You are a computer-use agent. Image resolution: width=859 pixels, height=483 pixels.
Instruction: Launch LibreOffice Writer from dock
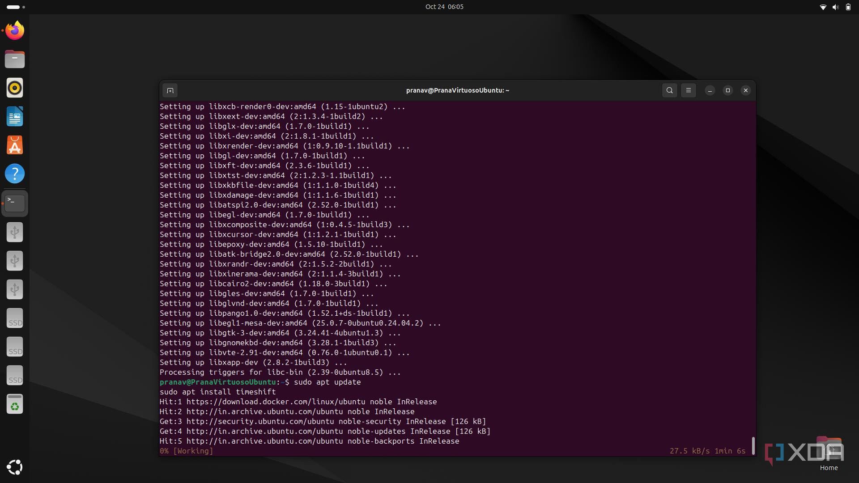15,116
